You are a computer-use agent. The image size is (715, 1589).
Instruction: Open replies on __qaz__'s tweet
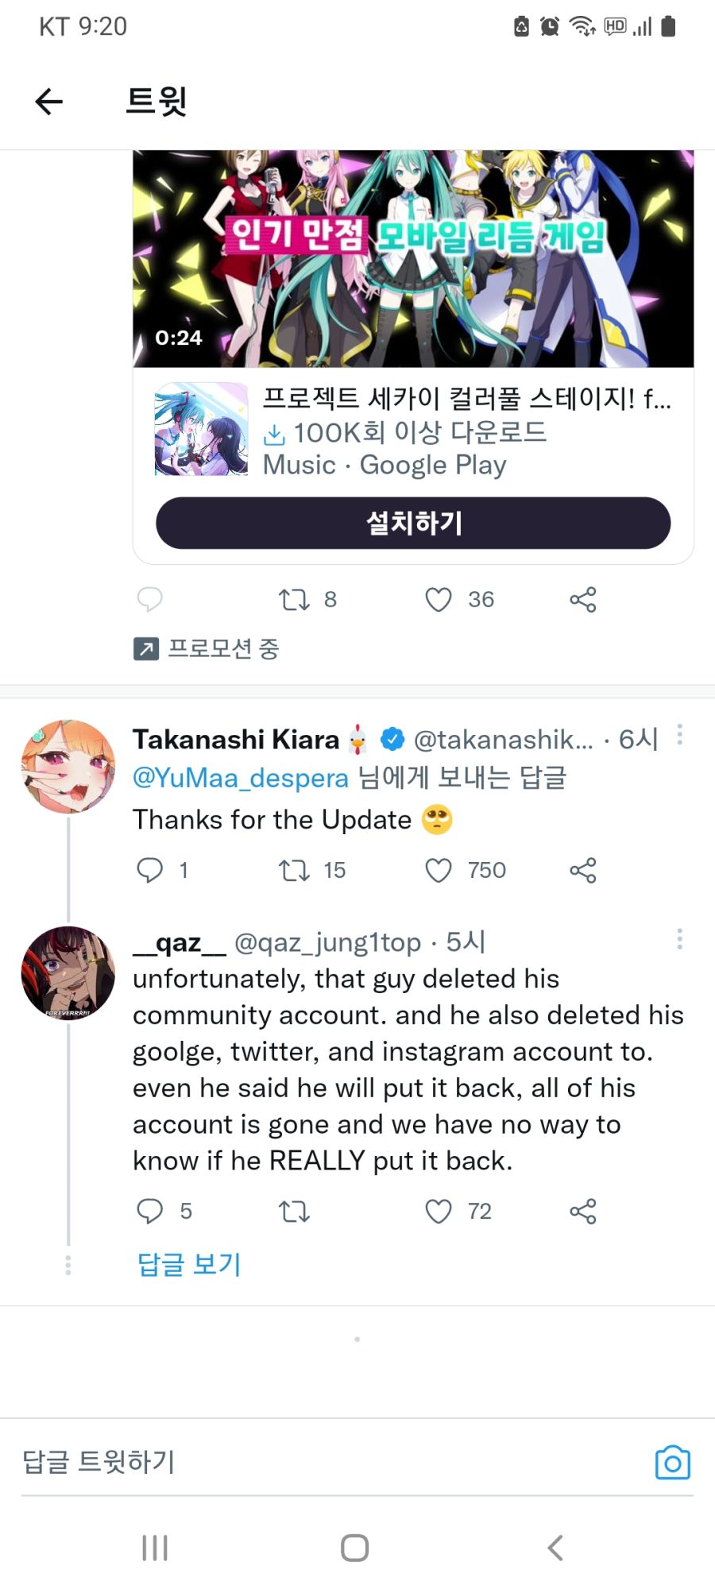click(x=150, y=1212)
